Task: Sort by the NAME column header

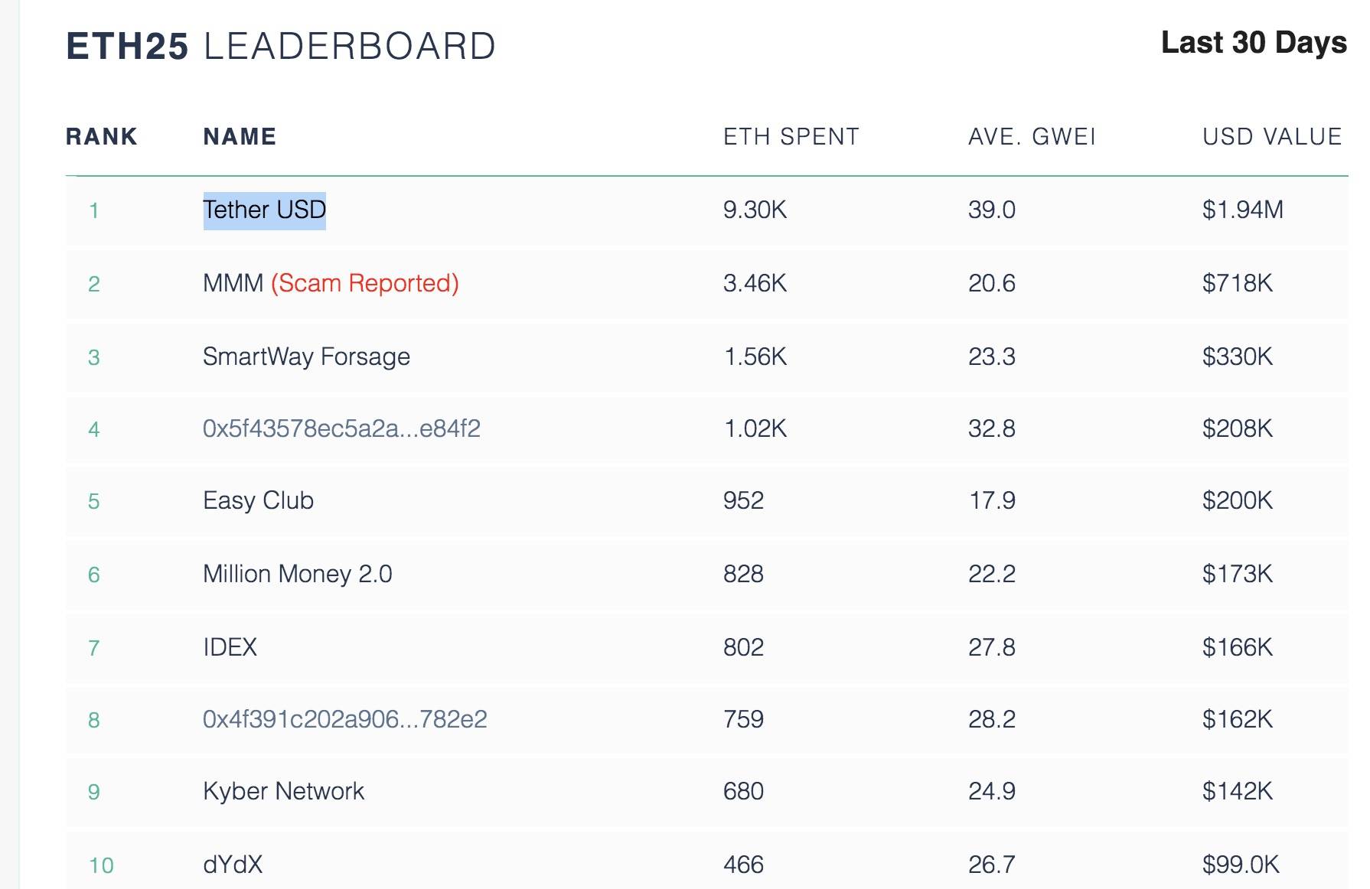Action: pos(240,137)
